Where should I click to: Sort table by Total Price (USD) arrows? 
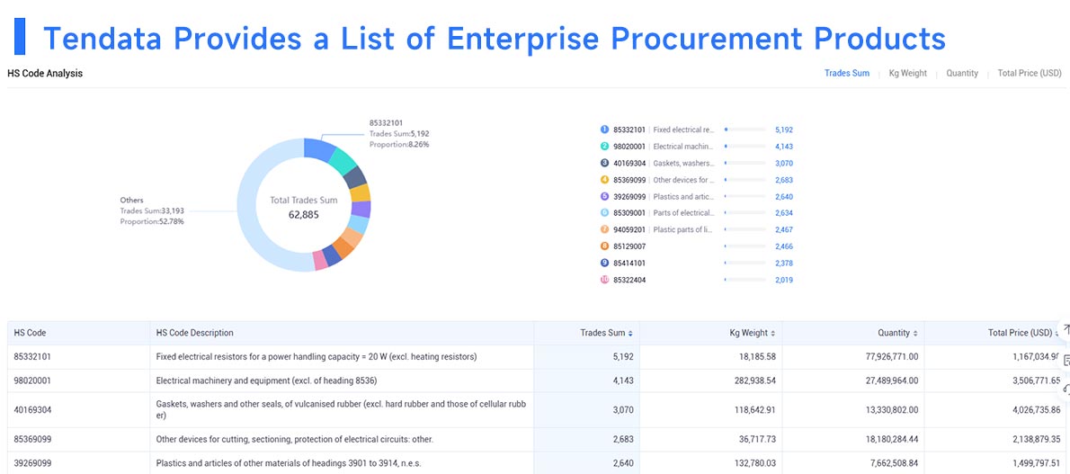click(x=1057, y=334)
